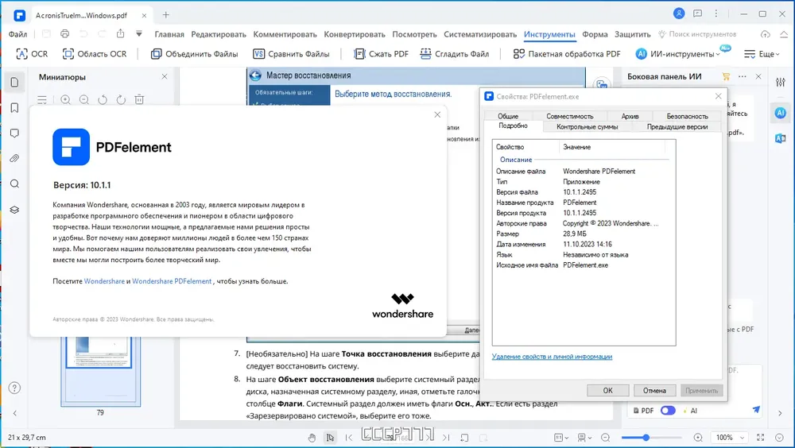Open the Attachments paperclip panel
The height and width of the screenshot is (448, 795).
coord(14,158)
